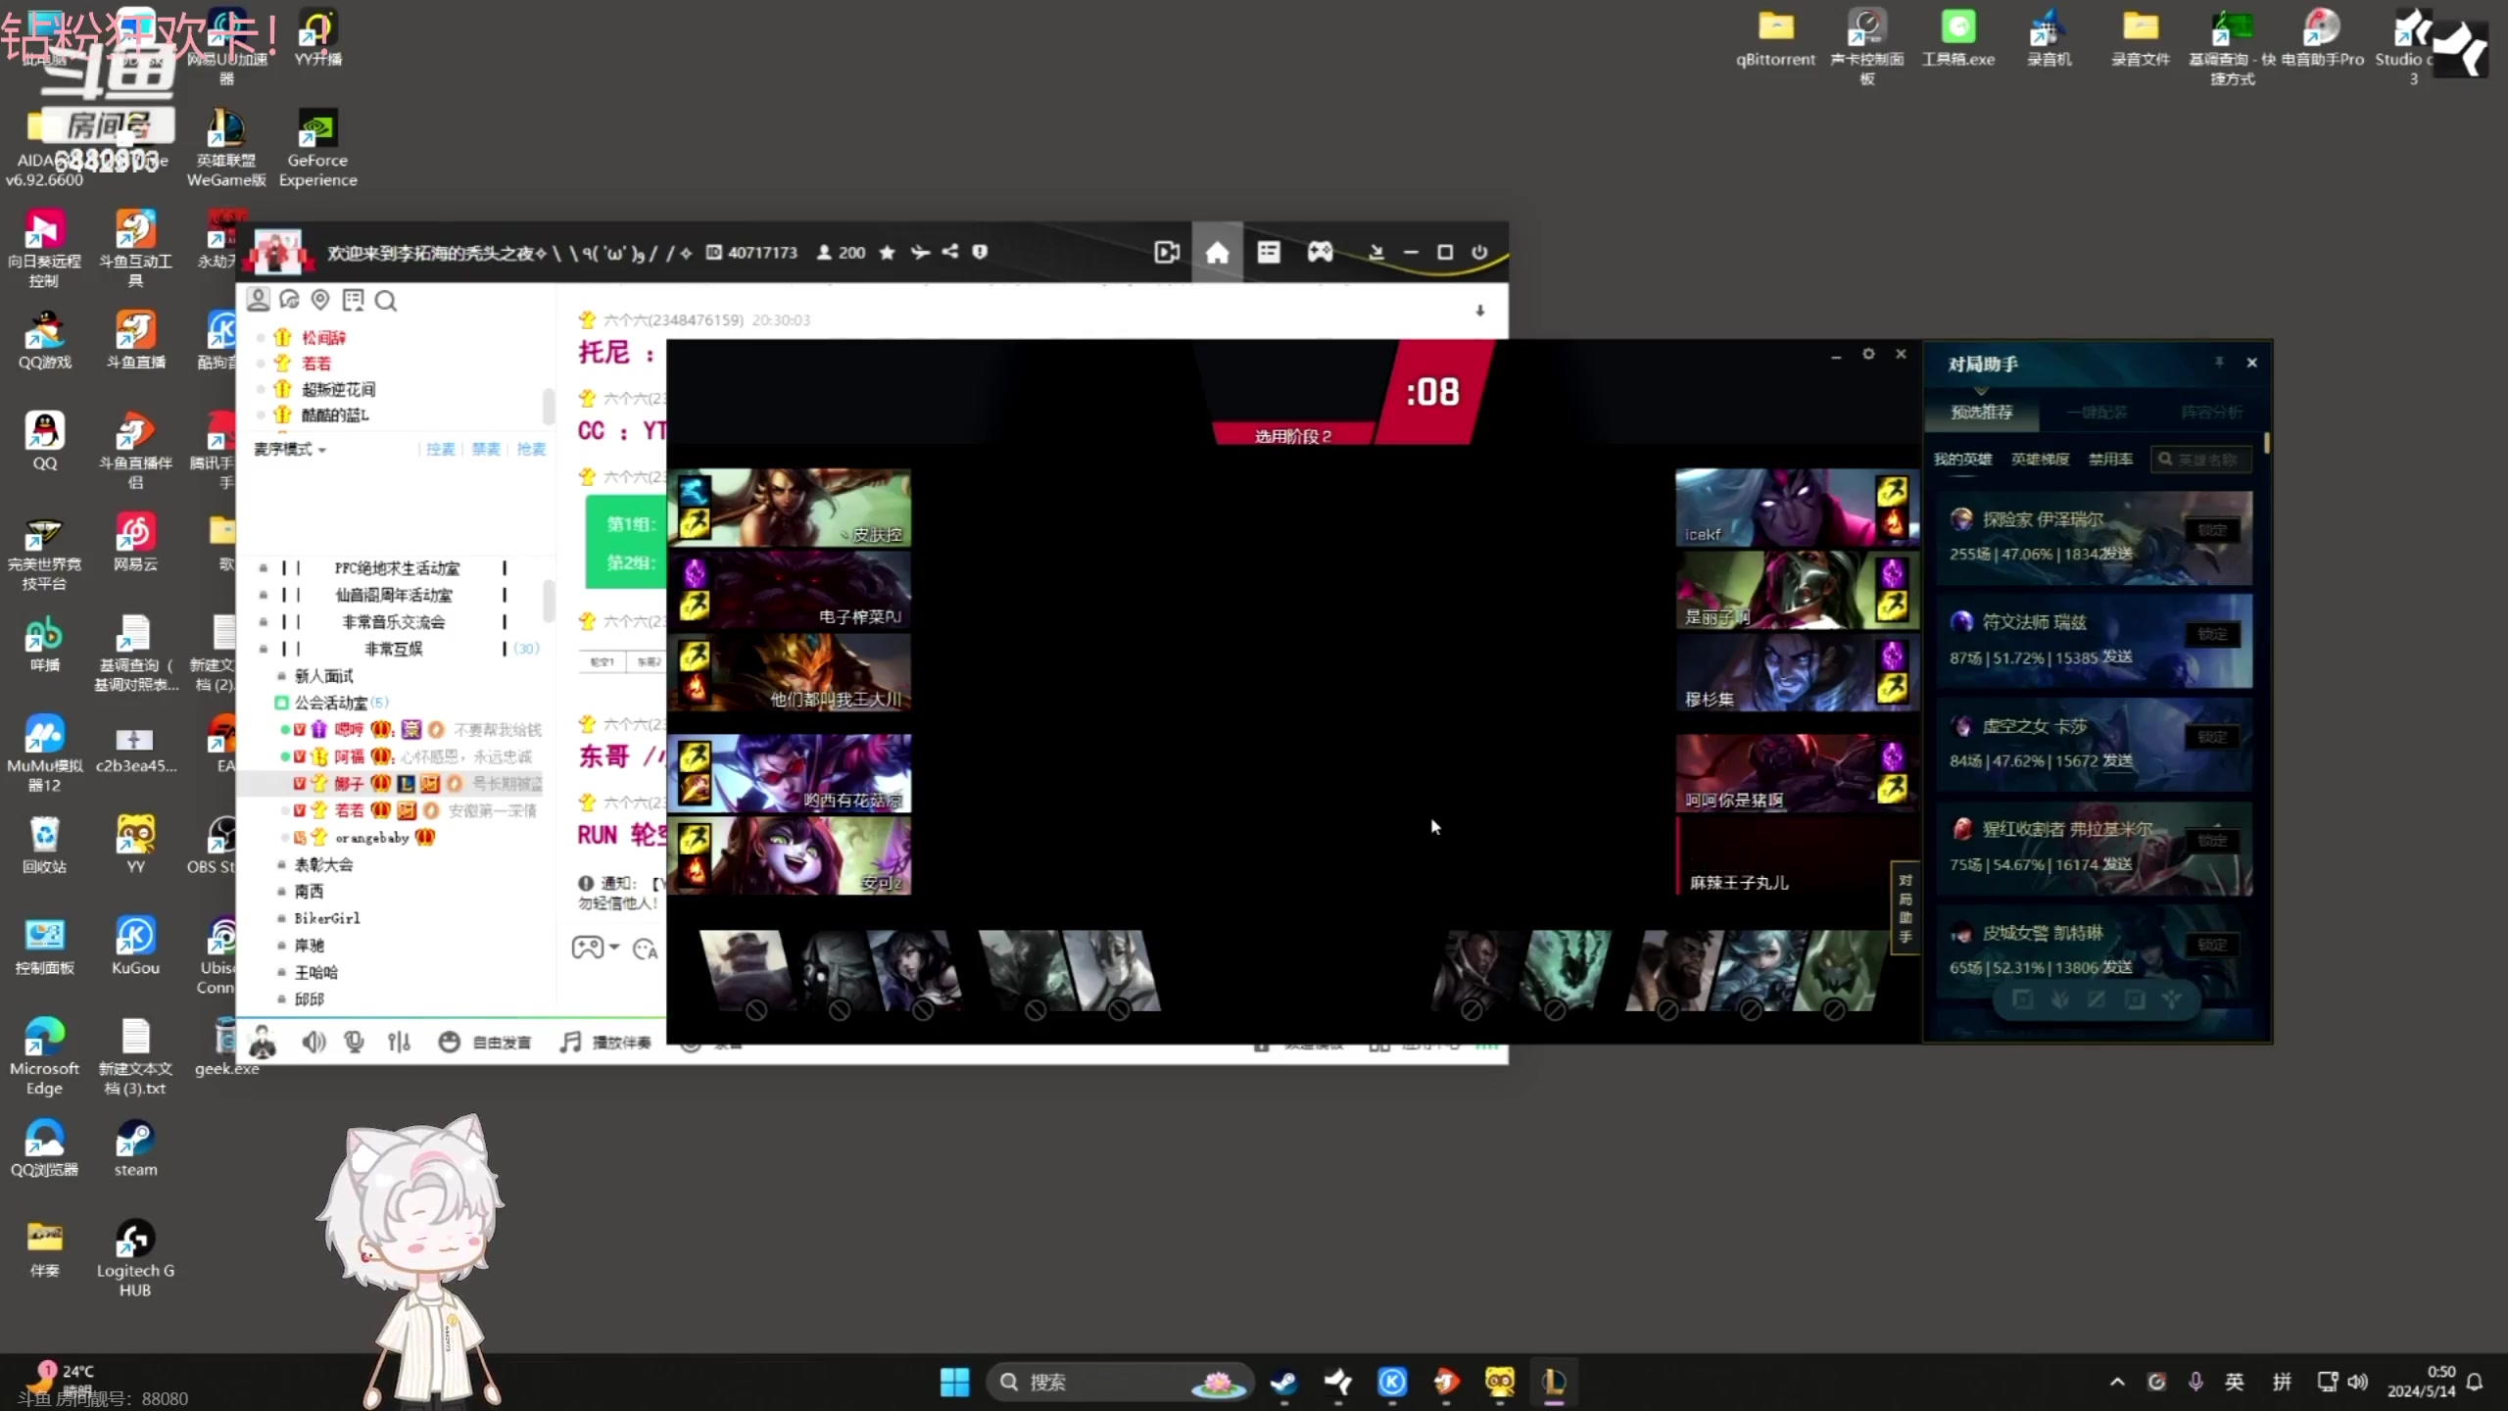Click the share icon in YY title bar

click(949, 252)
